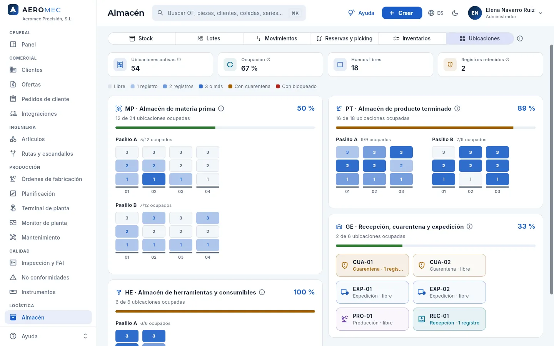Open Instrumentos ruler icon

[13, 292]
